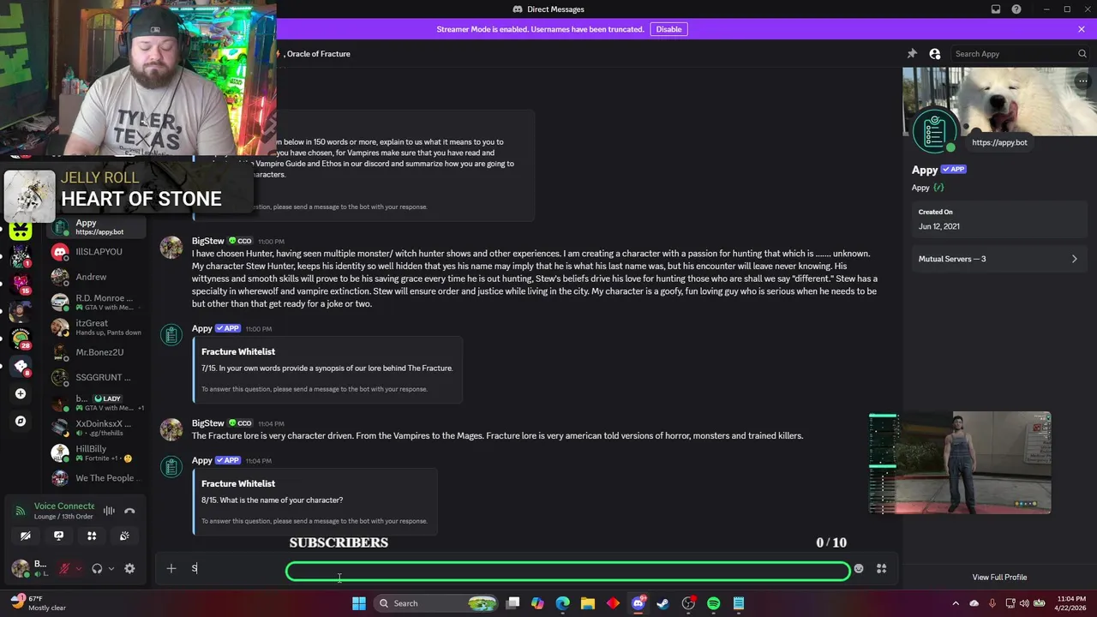Image resolution: width=1097 pixels, height=617 pixels.
Task: Expand the Mutual Servers section
Action: [x=998, y=259]
